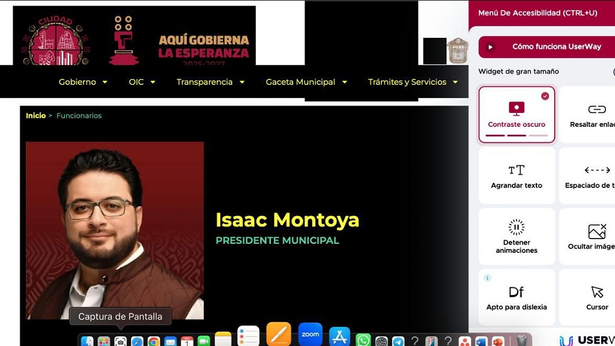Image resolution: width=615 pixels, height=346 pixels.
Task: Launch WhatsApp from the dock
Action: pos(363,341)
